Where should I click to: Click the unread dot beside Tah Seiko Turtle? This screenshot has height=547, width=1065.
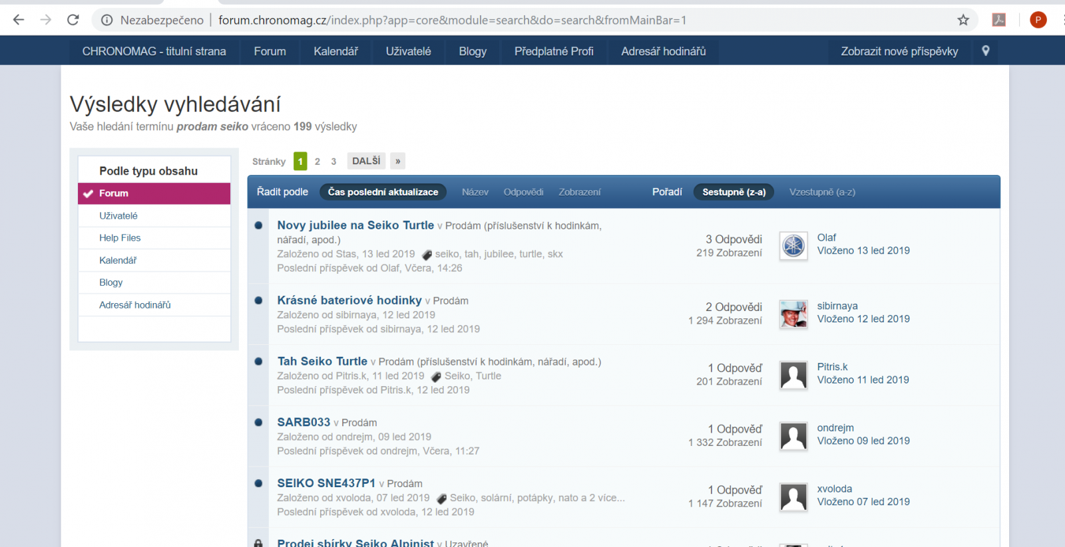[258, 362]
